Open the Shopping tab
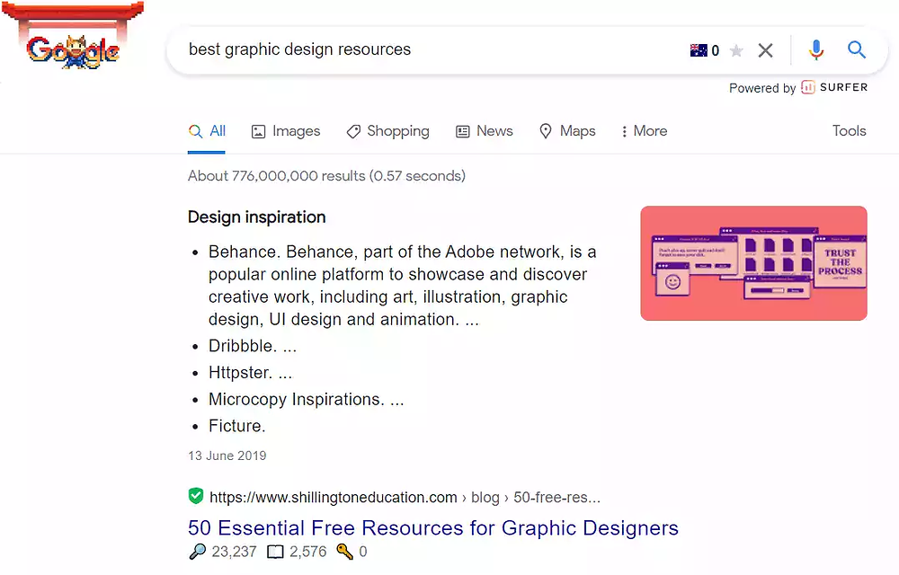This screenshot has width=899, height=575. click(387, 131)
